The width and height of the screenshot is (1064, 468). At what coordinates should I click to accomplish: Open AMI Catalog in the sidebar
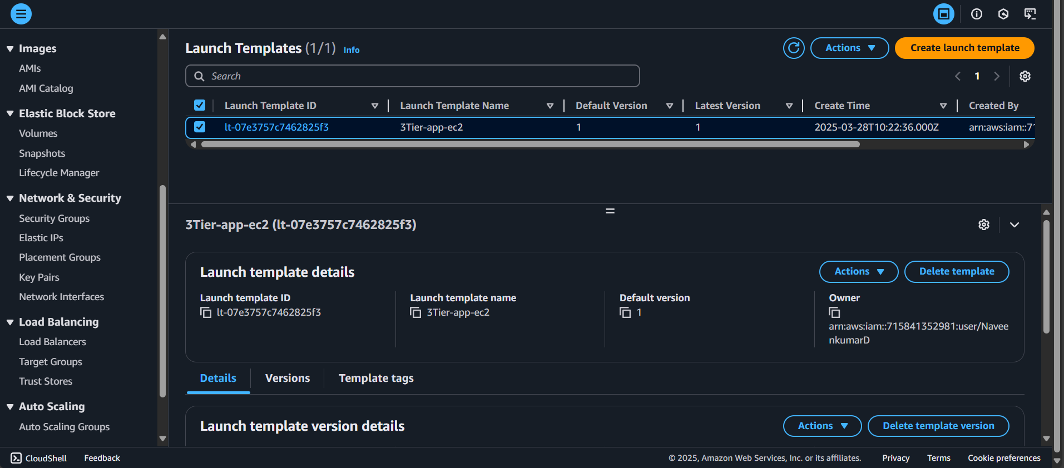[46, 88]
